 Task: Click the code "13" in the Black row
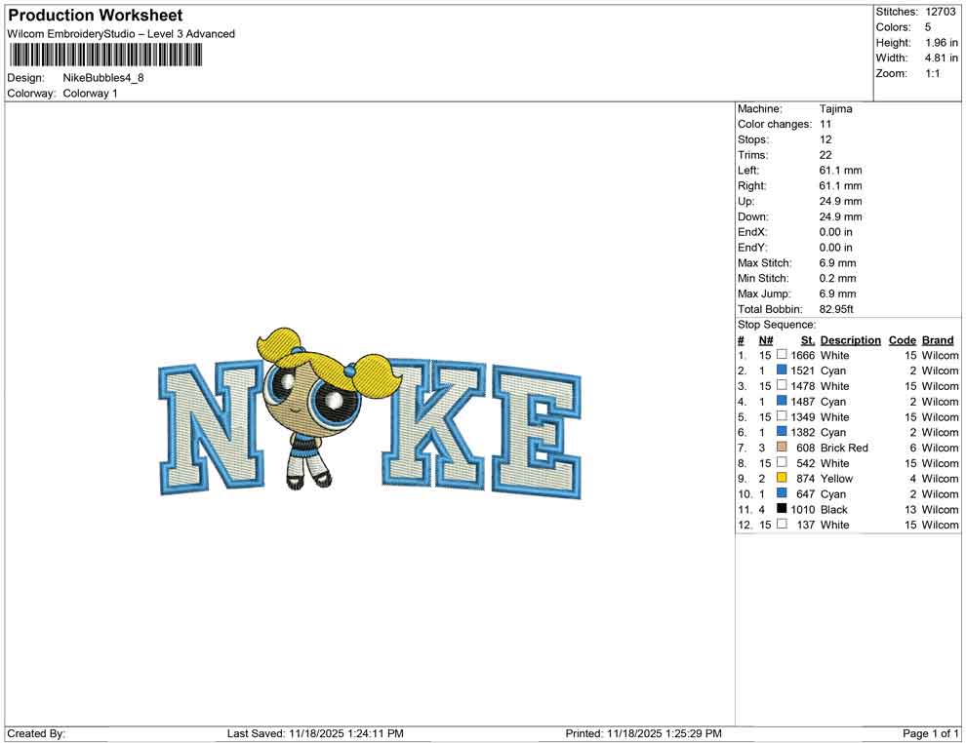click(910, 509)
